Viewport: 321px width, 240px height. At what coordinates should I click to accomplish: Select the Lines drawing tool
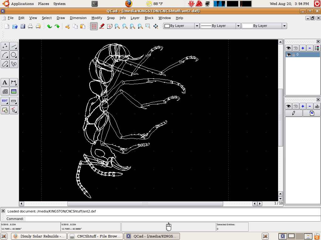click(x=14, y=46)
